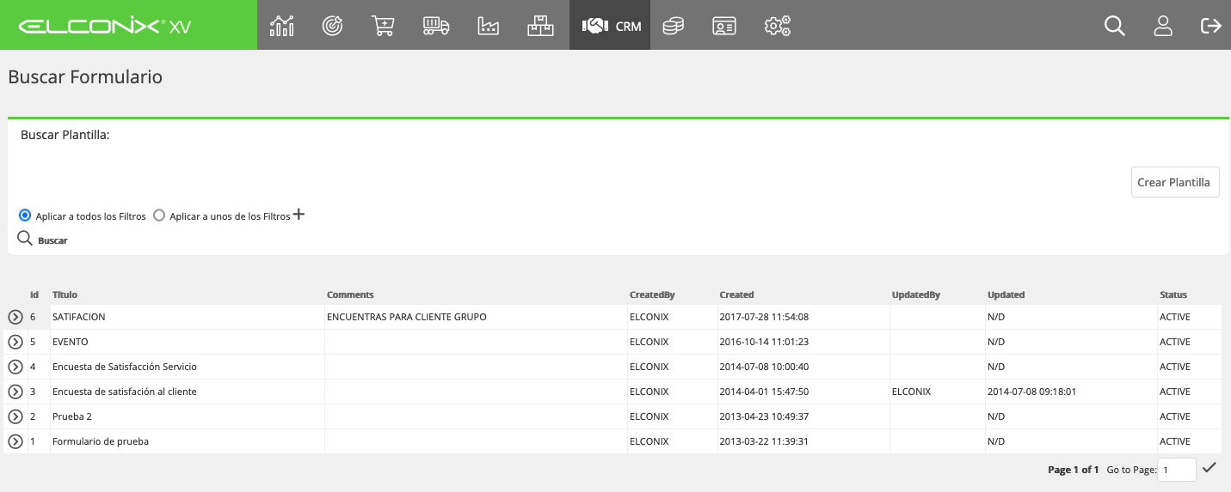The height and width of the screenshot is (492, 1231).
Task: Open the target goals module icon
Action: tap(333, 26)
